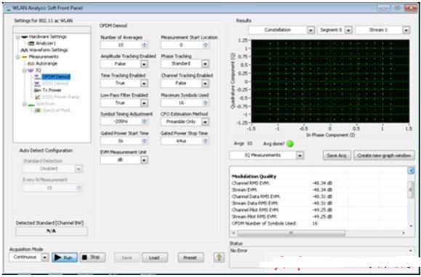Click the results table corner icon
This screenshot has width=421, height=277.
coord(411,170)
